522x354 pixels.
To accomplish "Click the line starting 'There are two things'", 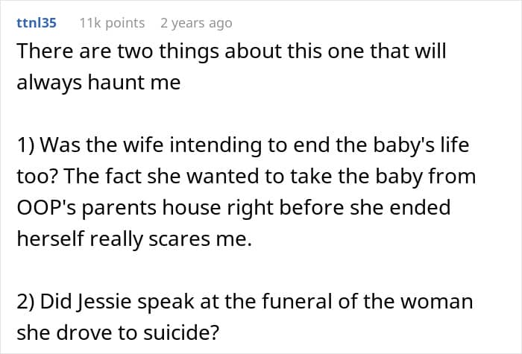I will click(231, 51).
